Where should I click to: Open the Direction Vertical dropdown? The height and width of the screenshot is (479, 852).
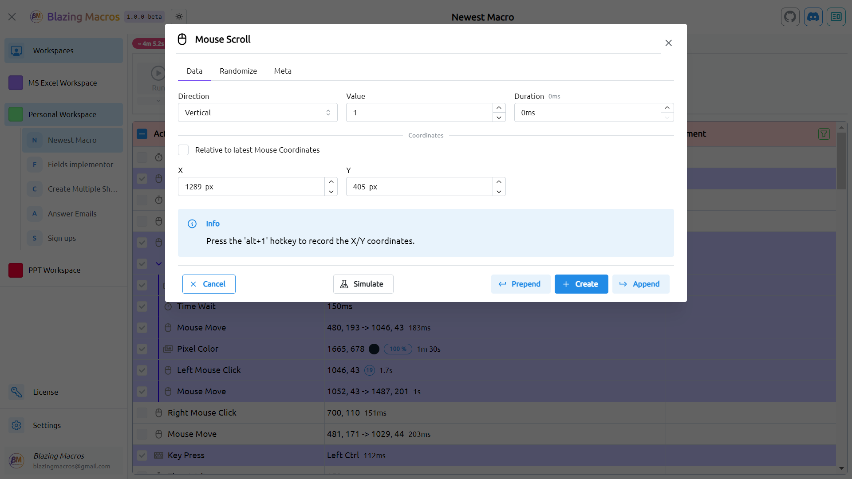click(x=257, y=113)
